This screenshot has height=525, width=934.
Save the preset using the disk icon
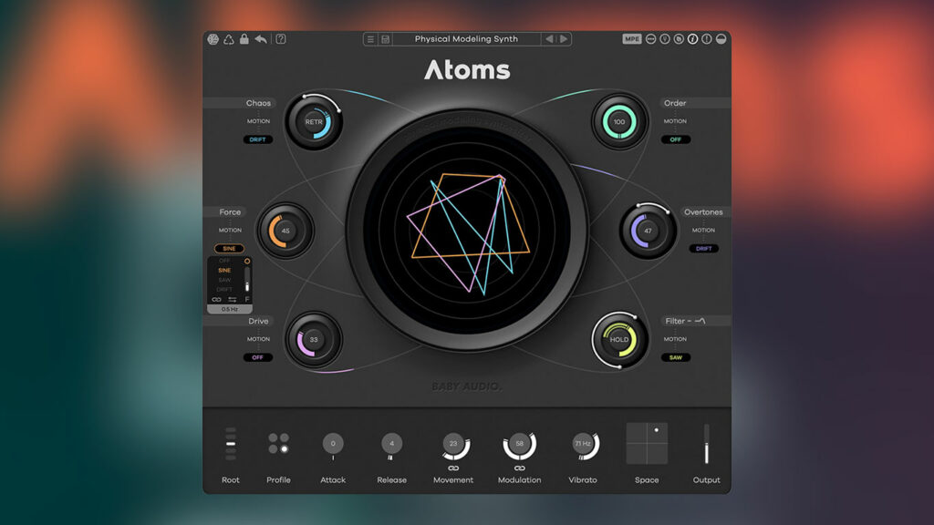(386, 38)
